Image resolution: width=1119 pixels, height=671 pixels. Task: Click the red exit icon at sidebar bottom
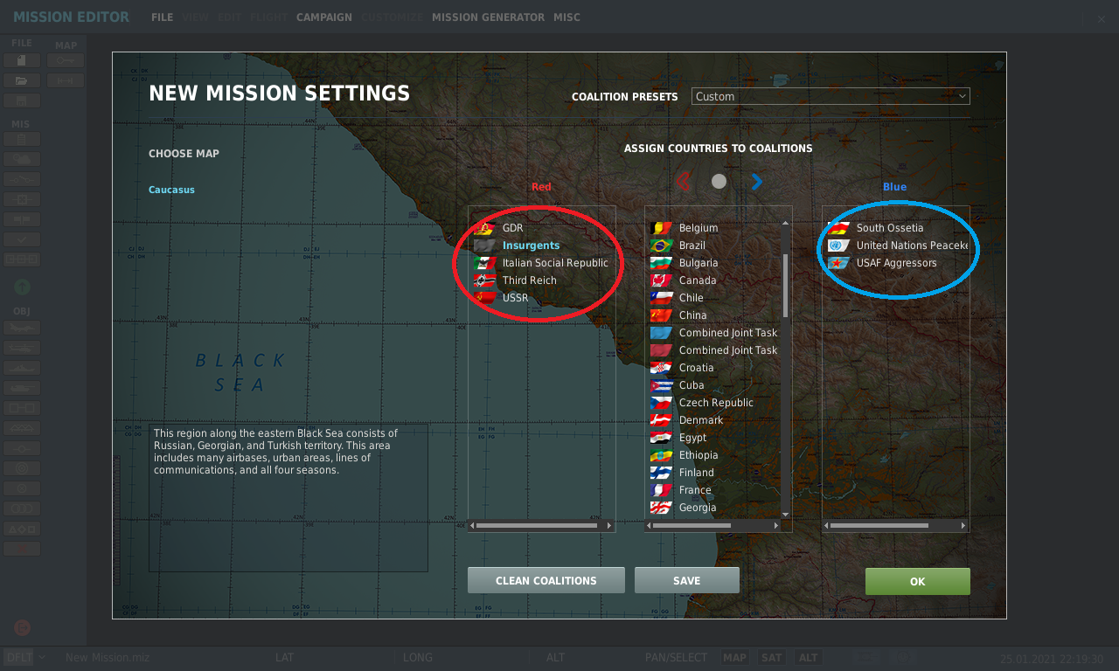click(x=22, y=627)
